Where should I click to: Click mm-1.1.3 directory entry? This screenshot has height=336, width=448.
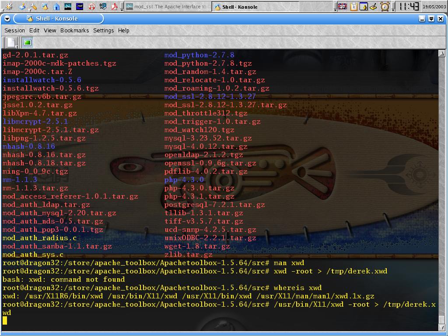point(20,180)
